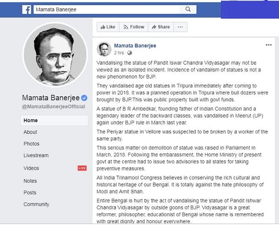Viewport: 279px width, 225px height.
Task: Click the verified blue checkmark badge
Action: pyautogui.click(x=84, y=98)
